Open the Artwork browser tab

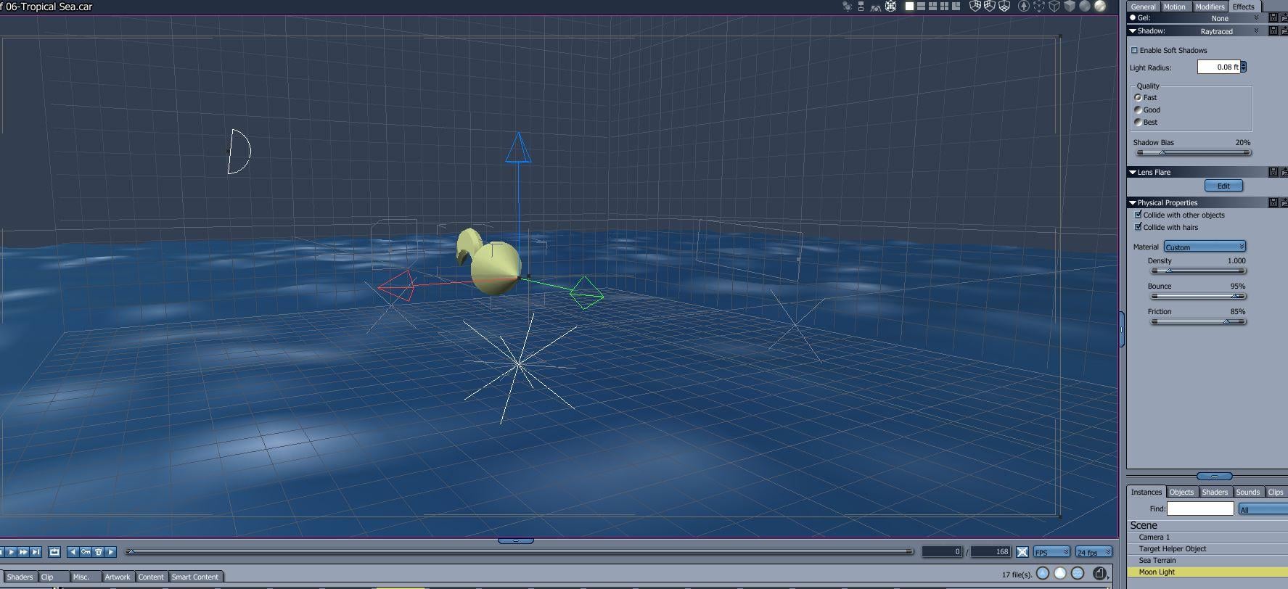point(118,577)
